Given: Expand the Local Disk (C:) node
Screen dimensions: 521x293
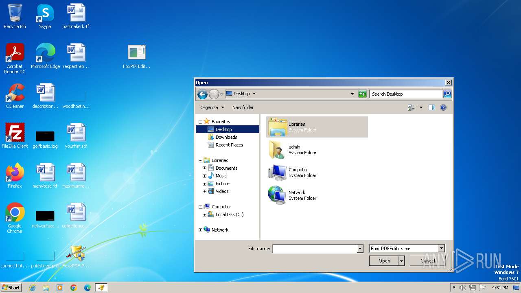Looking at the screenshot, I should pyautogui.click(x=204, y=214).
